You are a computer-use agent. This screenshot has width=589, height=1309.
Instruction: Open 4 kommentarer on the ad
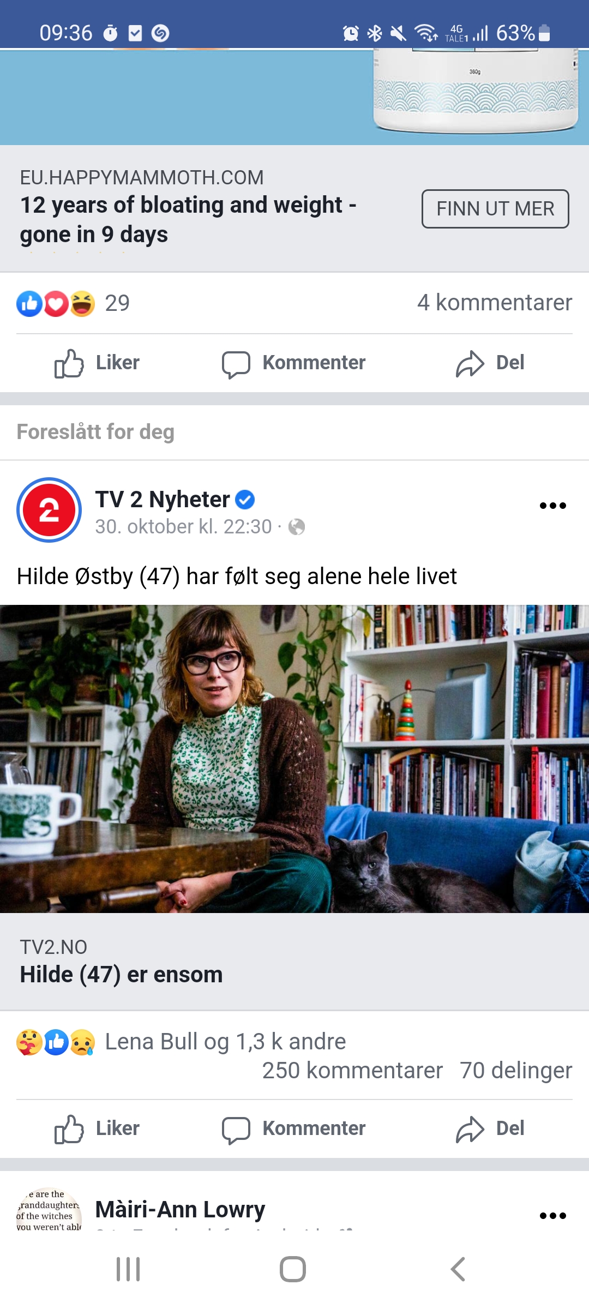[x=495, y=303]
